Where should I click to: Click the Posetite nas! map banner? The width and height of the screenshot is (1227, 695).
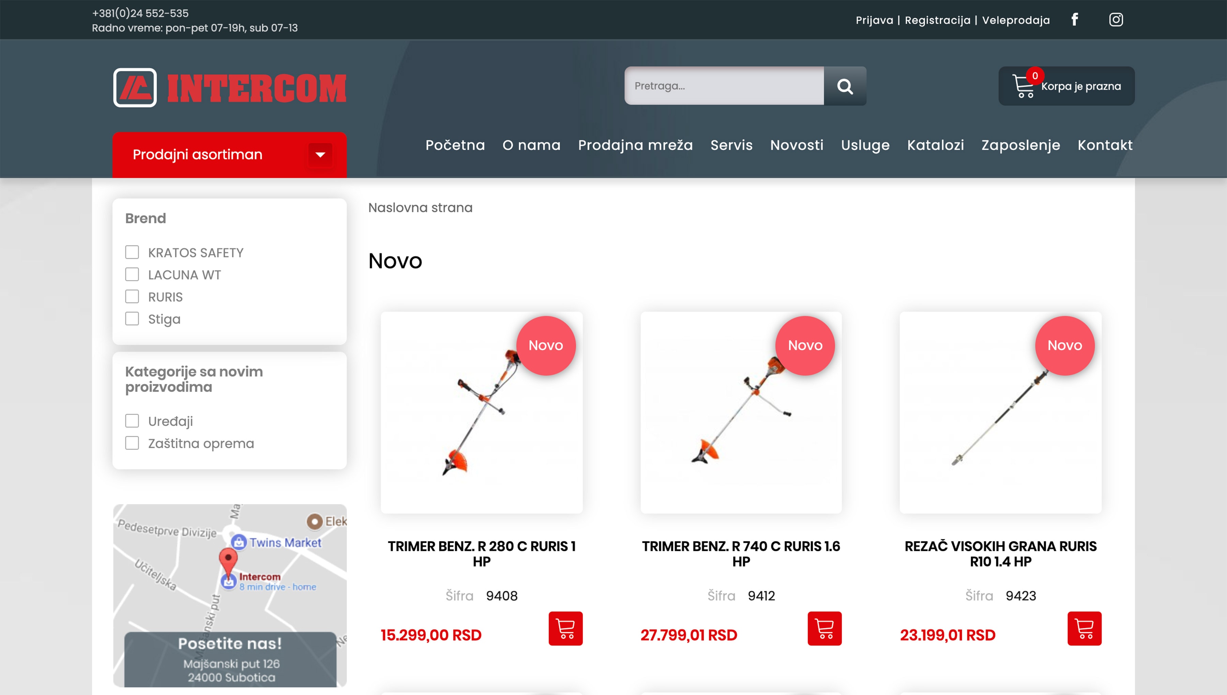coord(230,660)
